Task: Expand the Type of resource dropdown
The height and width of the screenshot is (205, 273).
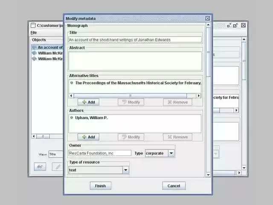Action: point(125,170)
